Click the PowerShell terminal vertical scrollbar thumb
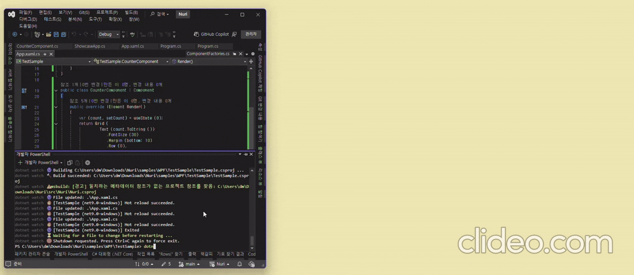The image size is (634, 275). [x=252, y=240]
